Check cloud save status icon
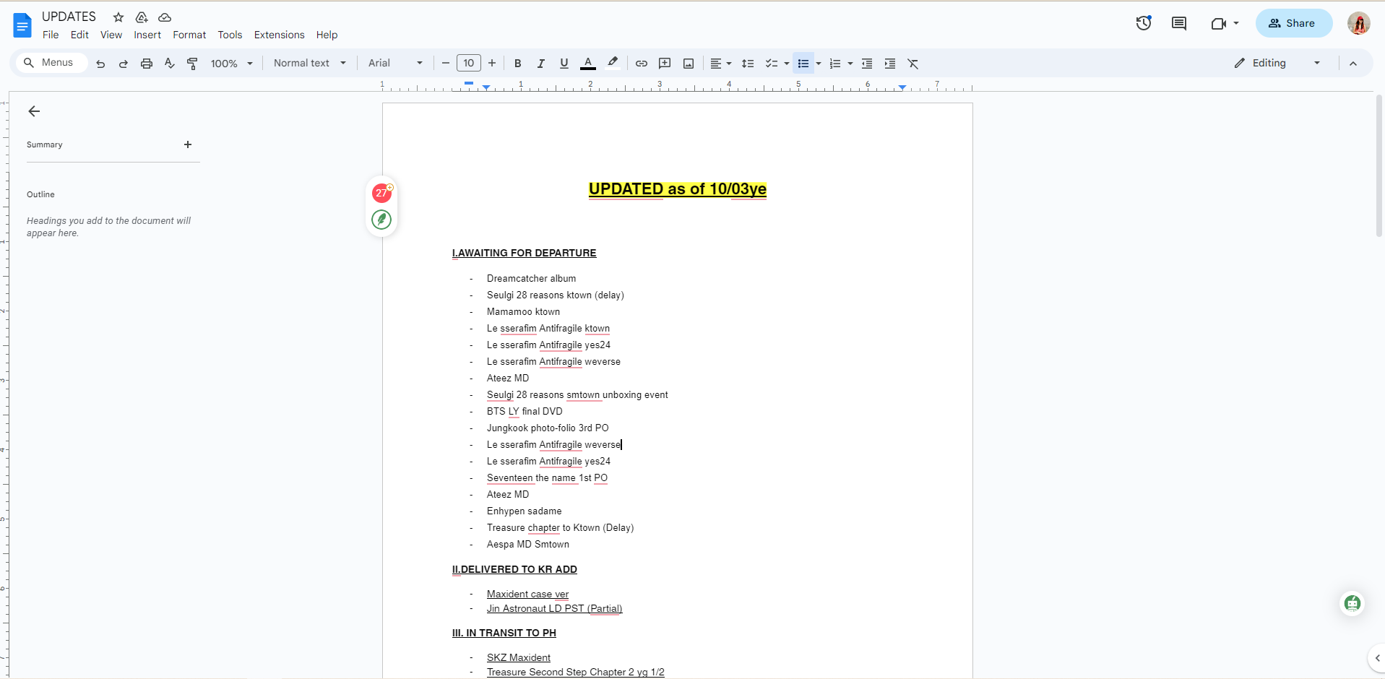1385x679 pixels. coord(165,17)
